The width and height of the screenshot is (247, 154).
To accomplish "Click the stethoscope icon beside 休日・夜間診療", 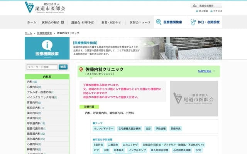I will pyautogui.click(x=193, y=22).
